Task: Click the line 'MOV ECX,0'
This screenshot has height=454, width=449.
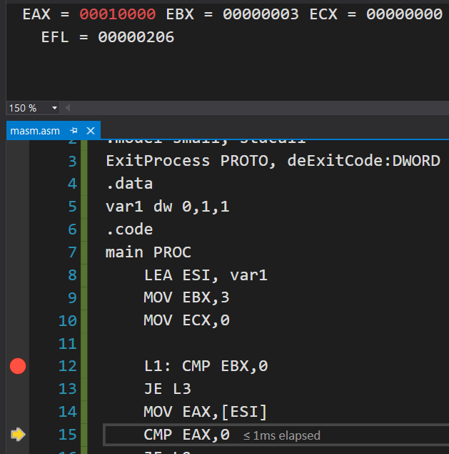Action: [186, 320]
